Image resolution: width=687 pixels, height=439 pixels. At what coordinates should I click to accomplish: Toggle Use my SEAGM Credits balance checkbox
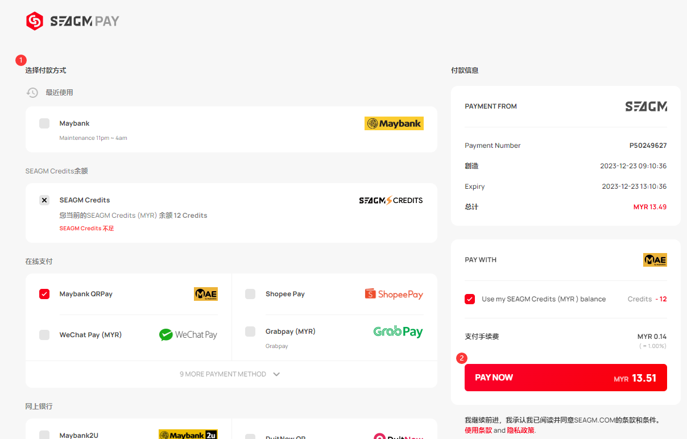[x=470, y=299]
